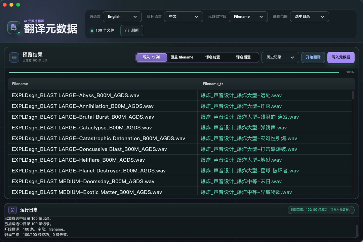Click translation 爆炸中等-末日.wav

point(241,182)
